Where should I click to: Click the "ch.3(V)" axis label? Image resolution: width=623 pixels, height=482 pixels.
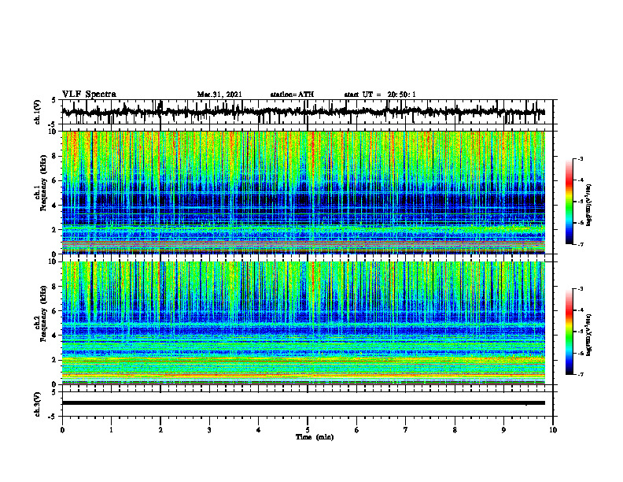pos(38,404)
